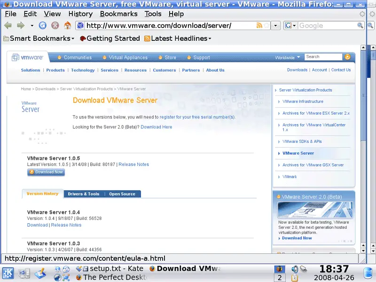Open the Edit menu
The width and height of the screenshot is (376, 282).
[x=30, y=14]
